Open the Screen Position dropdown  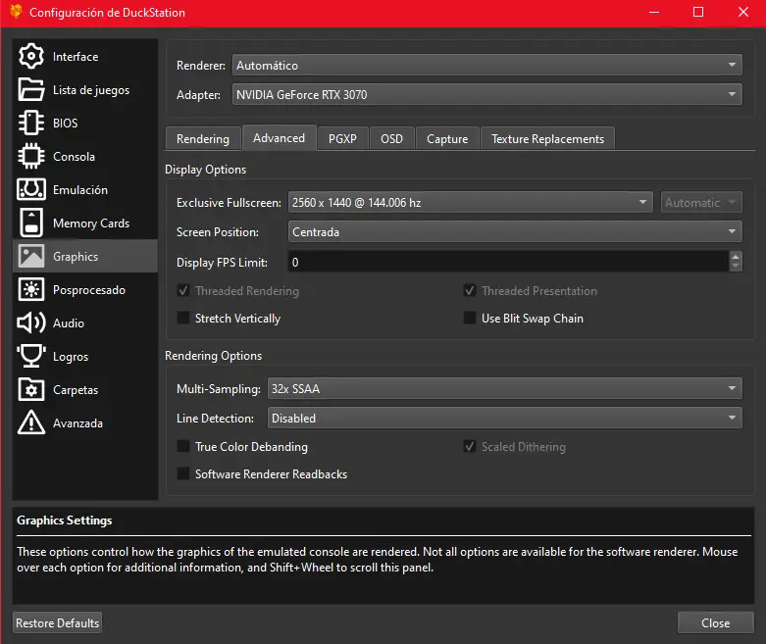click(x=515, y=231)
